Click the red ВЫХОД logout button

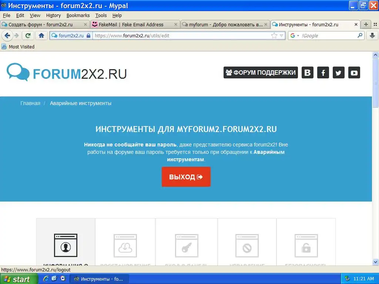point(186,177)
